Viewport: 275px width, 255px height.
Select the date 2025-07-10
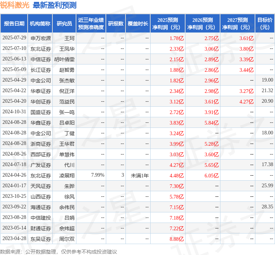pyautogui.click(x=14, y=48)
